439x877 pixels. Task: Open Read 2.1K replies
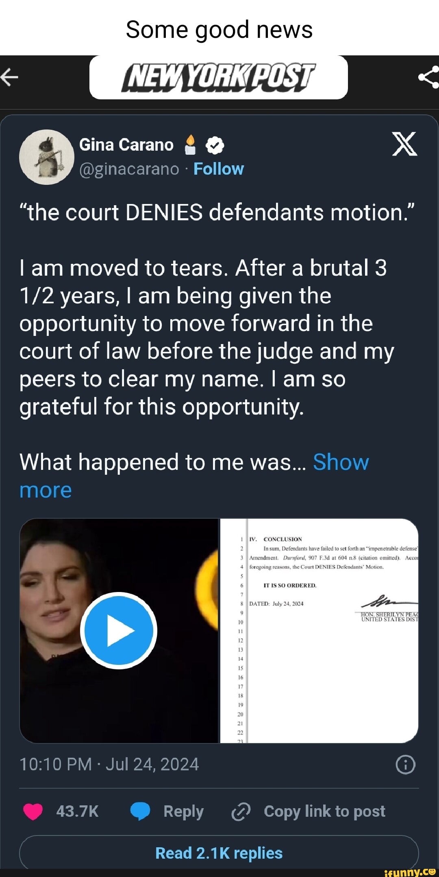click(219, 853)
